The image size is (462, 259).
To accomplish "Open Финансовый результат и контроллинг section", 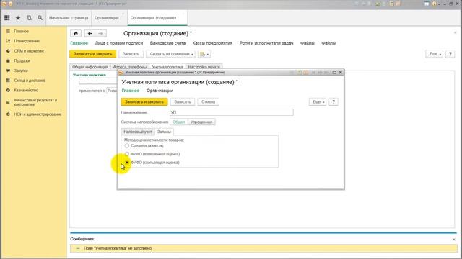I will tap(35, 102).
